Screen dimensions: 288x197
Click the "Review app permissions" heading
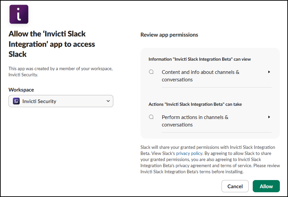169,35
